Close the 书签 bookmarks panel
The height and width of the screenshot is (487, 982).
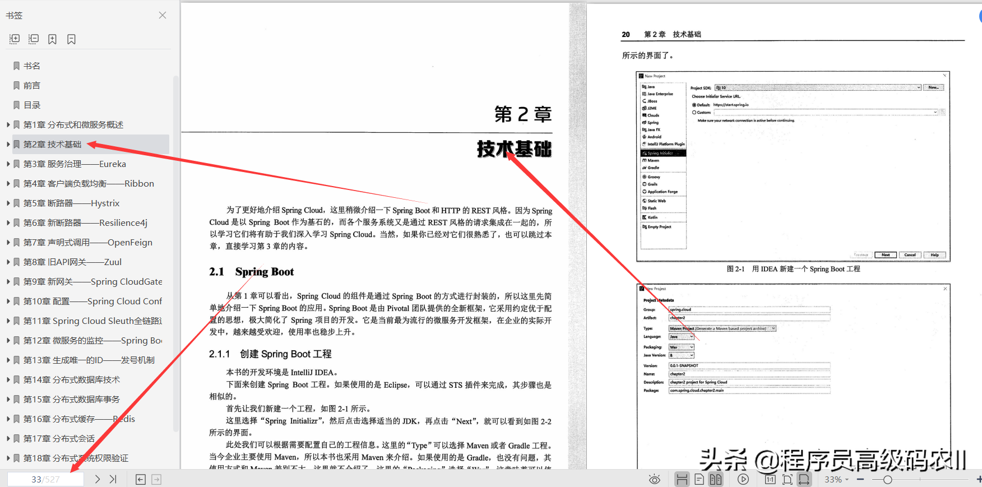click(163, 15)
